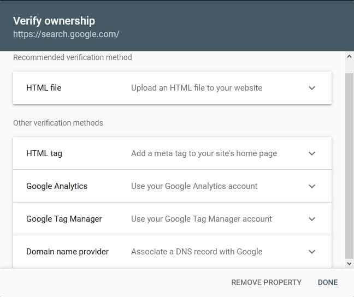Image resolution: width=354 pixels, height=297 pixels.
Task: Expand the Google Analytics chevron arrow
Action: point(312,186)
